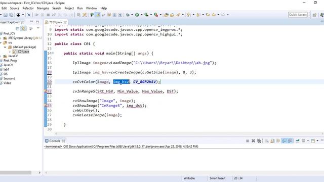324x182 pixels.
Task: Open Back history dropdown arrow
Action: (218, 15)
